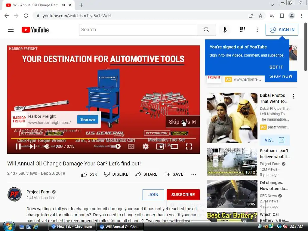Viewport: 308px width, 231px height.
Task: Open the Seafoam video thumbnail
Action: click(x=232, y=162)
